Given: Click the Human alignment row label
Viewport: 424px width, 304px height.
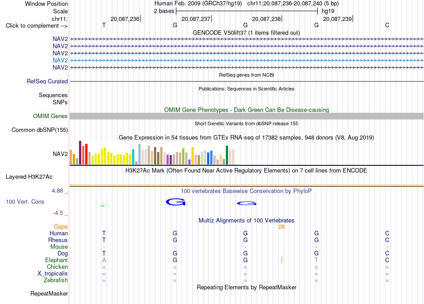Looking at the screenshot, I should tap(58, 233).
